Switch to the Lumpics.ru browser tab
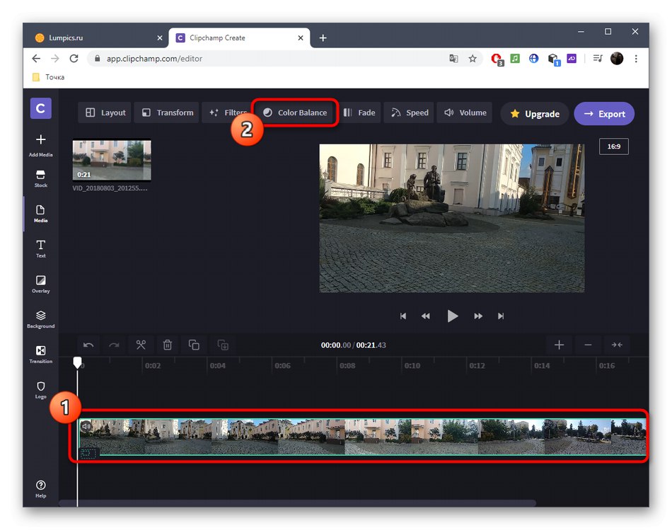This screenshot has width=672, height=530. [x=92, y=38]
